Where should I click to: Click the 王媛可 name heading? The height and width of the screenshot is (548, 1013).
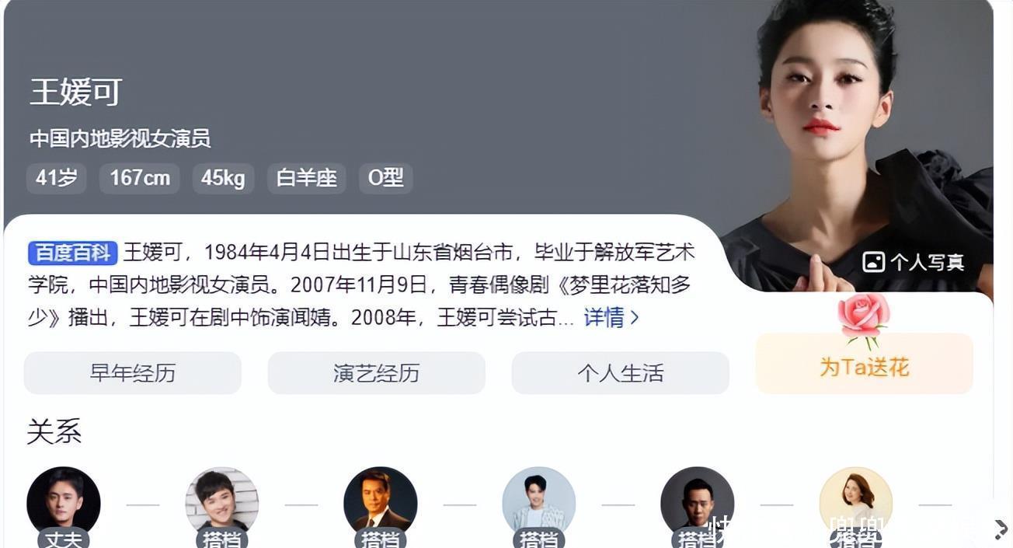click(x=76, y=92)
